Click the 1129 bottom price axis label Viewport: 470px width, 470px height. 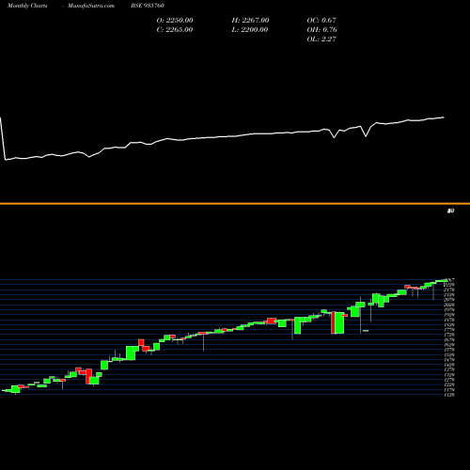[449, 395]
